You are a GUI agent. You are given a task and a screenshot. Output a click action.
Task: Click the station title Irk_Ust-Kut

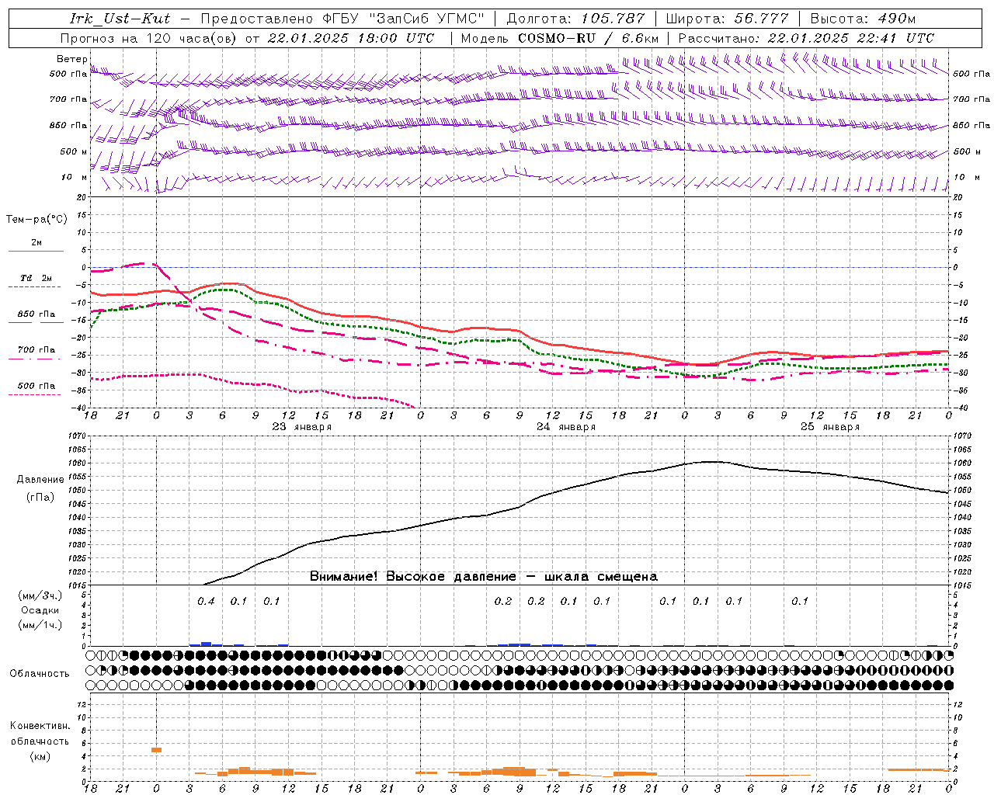point(120,19)
